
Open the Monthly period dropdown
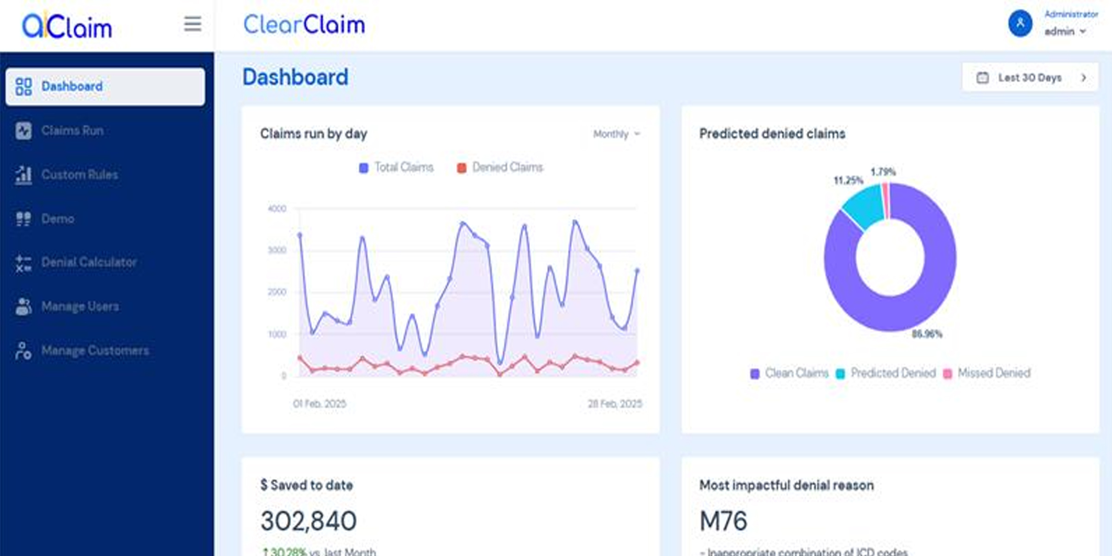coord(616,134)
